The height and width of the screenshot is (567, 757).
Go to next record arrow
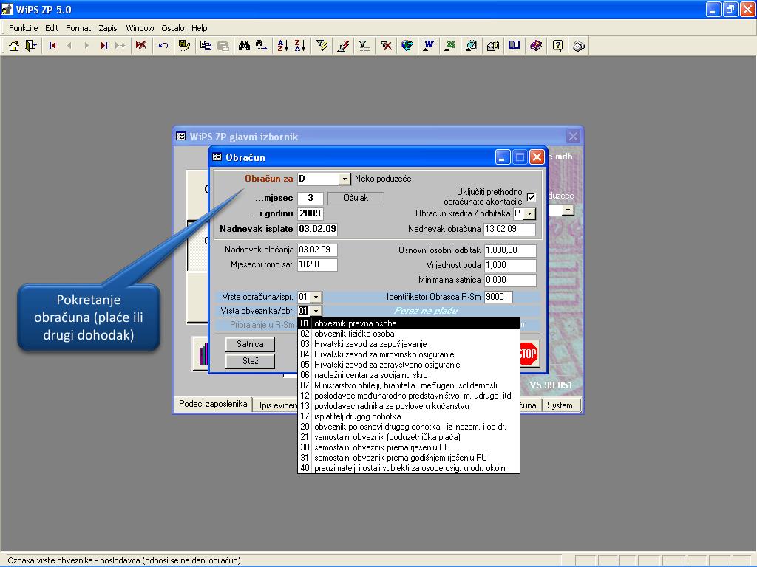point(86,46)
